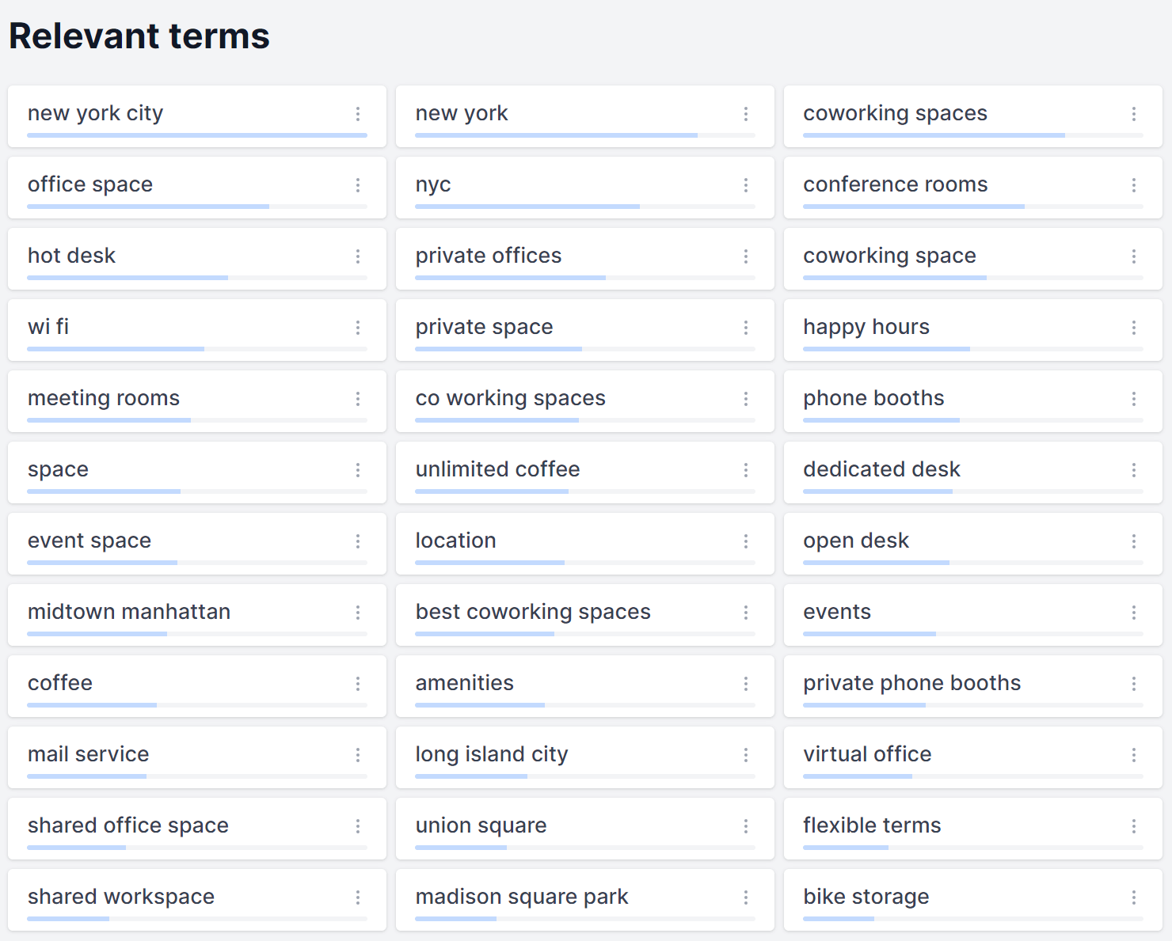The image size is (1172, 941).
Task: Click the three-dot menu on coworking spaces
Action: pyautogui.click(x=1133, y=115)
